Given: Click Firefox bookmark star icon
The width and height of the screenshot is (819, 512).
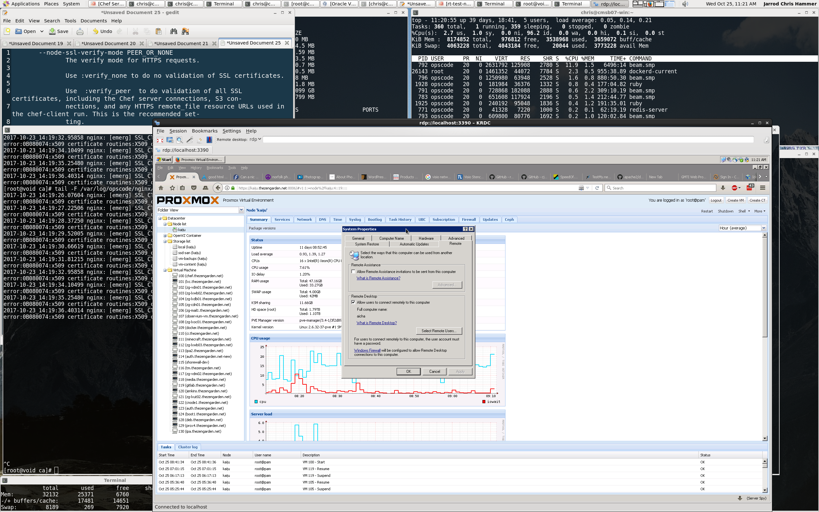Looking at the screenshot, I should point(172,188).
